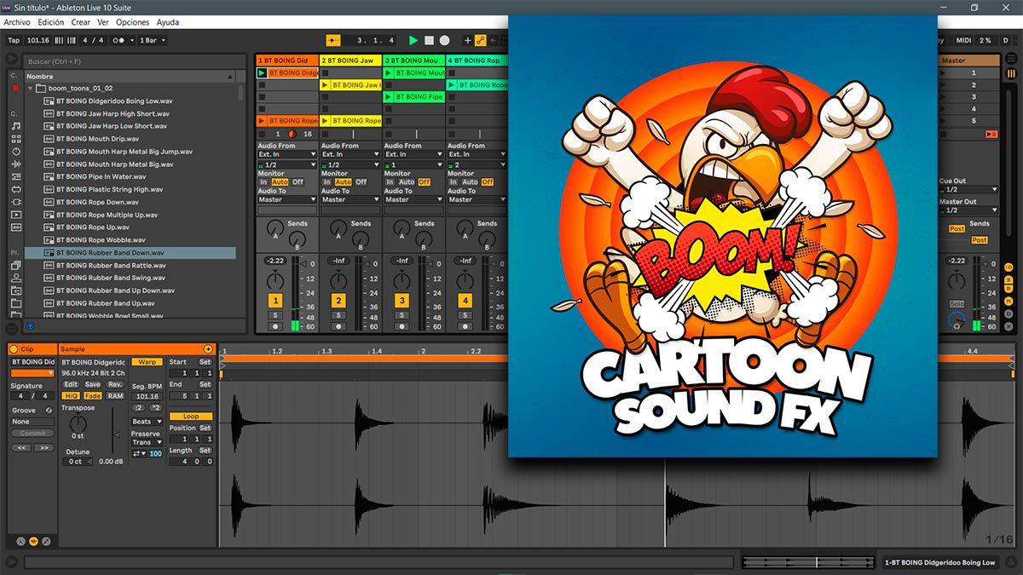Image resolution: width=1023 pixels, height=575 pixels.
Task: Open the Packs place in the browser
Action: click(16, 266)
